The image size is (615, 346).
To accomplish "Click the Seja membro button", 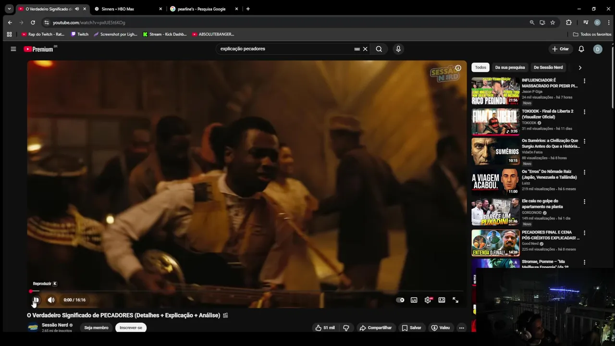I will click(x=96, y=328).
